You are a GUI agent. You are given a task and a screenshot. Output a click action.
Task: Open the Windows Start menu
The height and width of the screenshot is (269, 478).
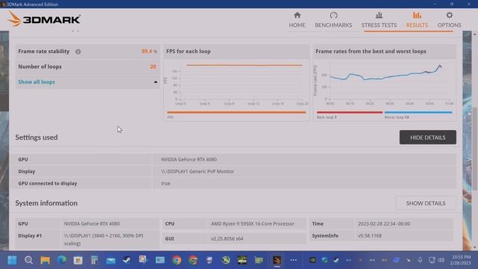(x=12, y=260)
